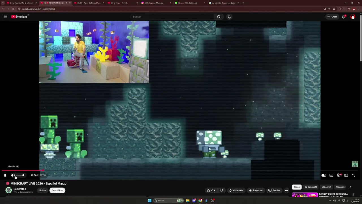Open the Bobicraft channel avatar
362x204 pixels.
click(9, 190)
